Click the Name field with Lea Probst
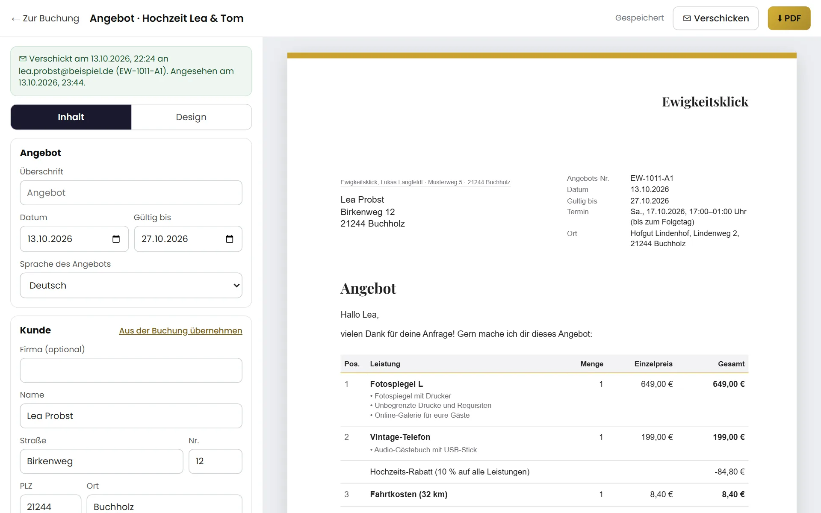 point(131,416)
